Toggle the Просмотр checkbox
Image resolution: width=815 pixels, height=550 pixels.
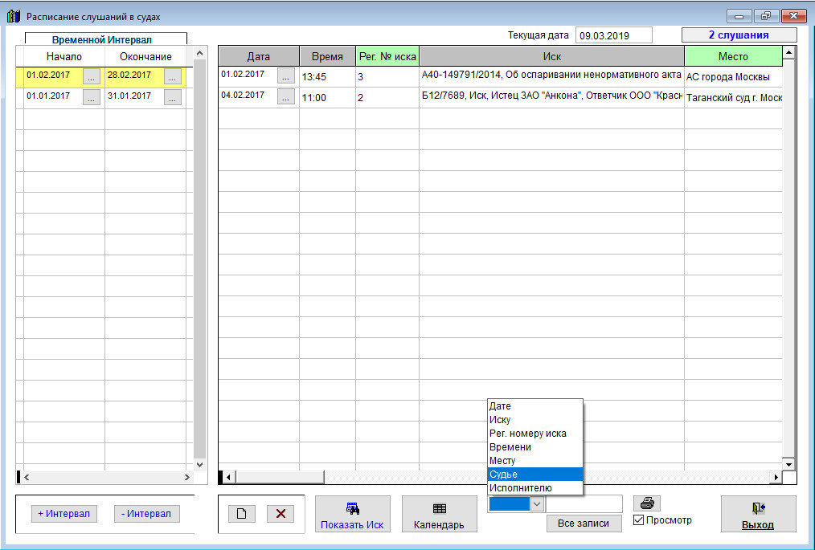point(639,519)
